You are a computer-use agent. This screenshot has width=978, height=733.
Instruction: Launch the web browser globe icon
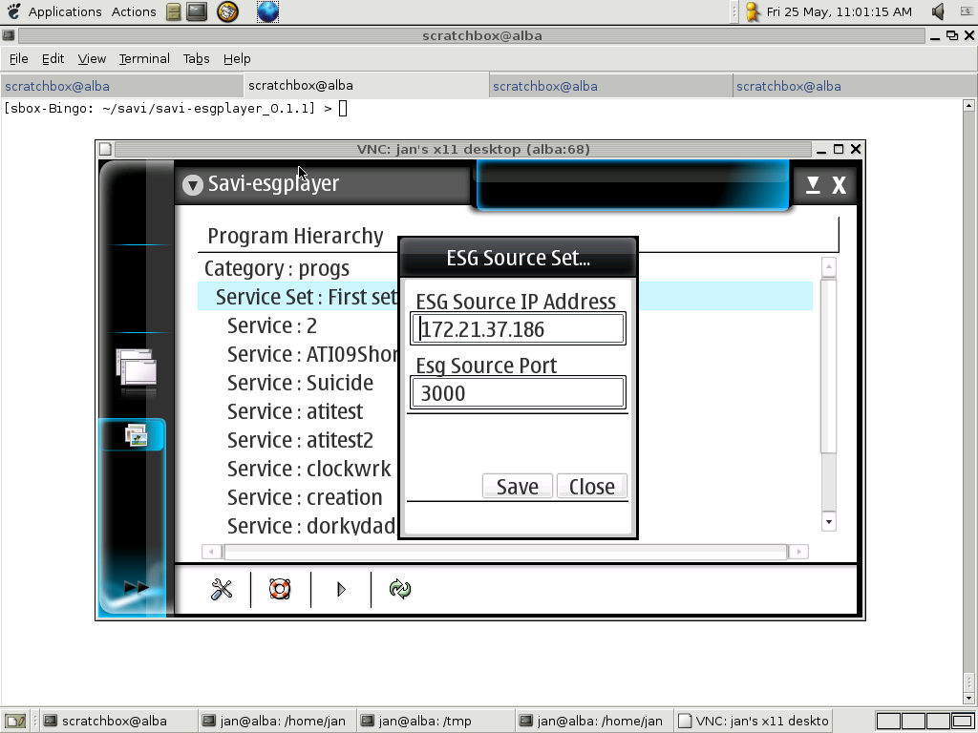268,11
